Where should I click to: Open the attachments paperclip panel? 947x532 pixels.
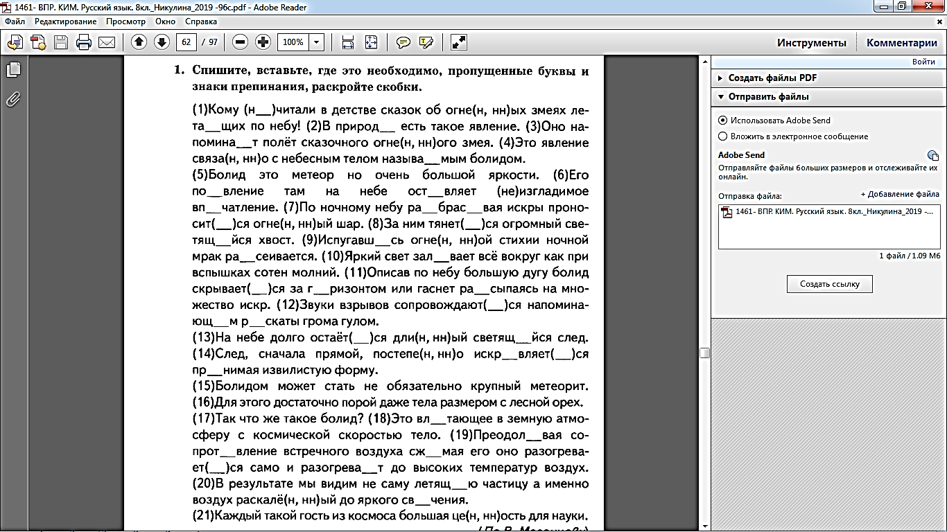[13, 99]
